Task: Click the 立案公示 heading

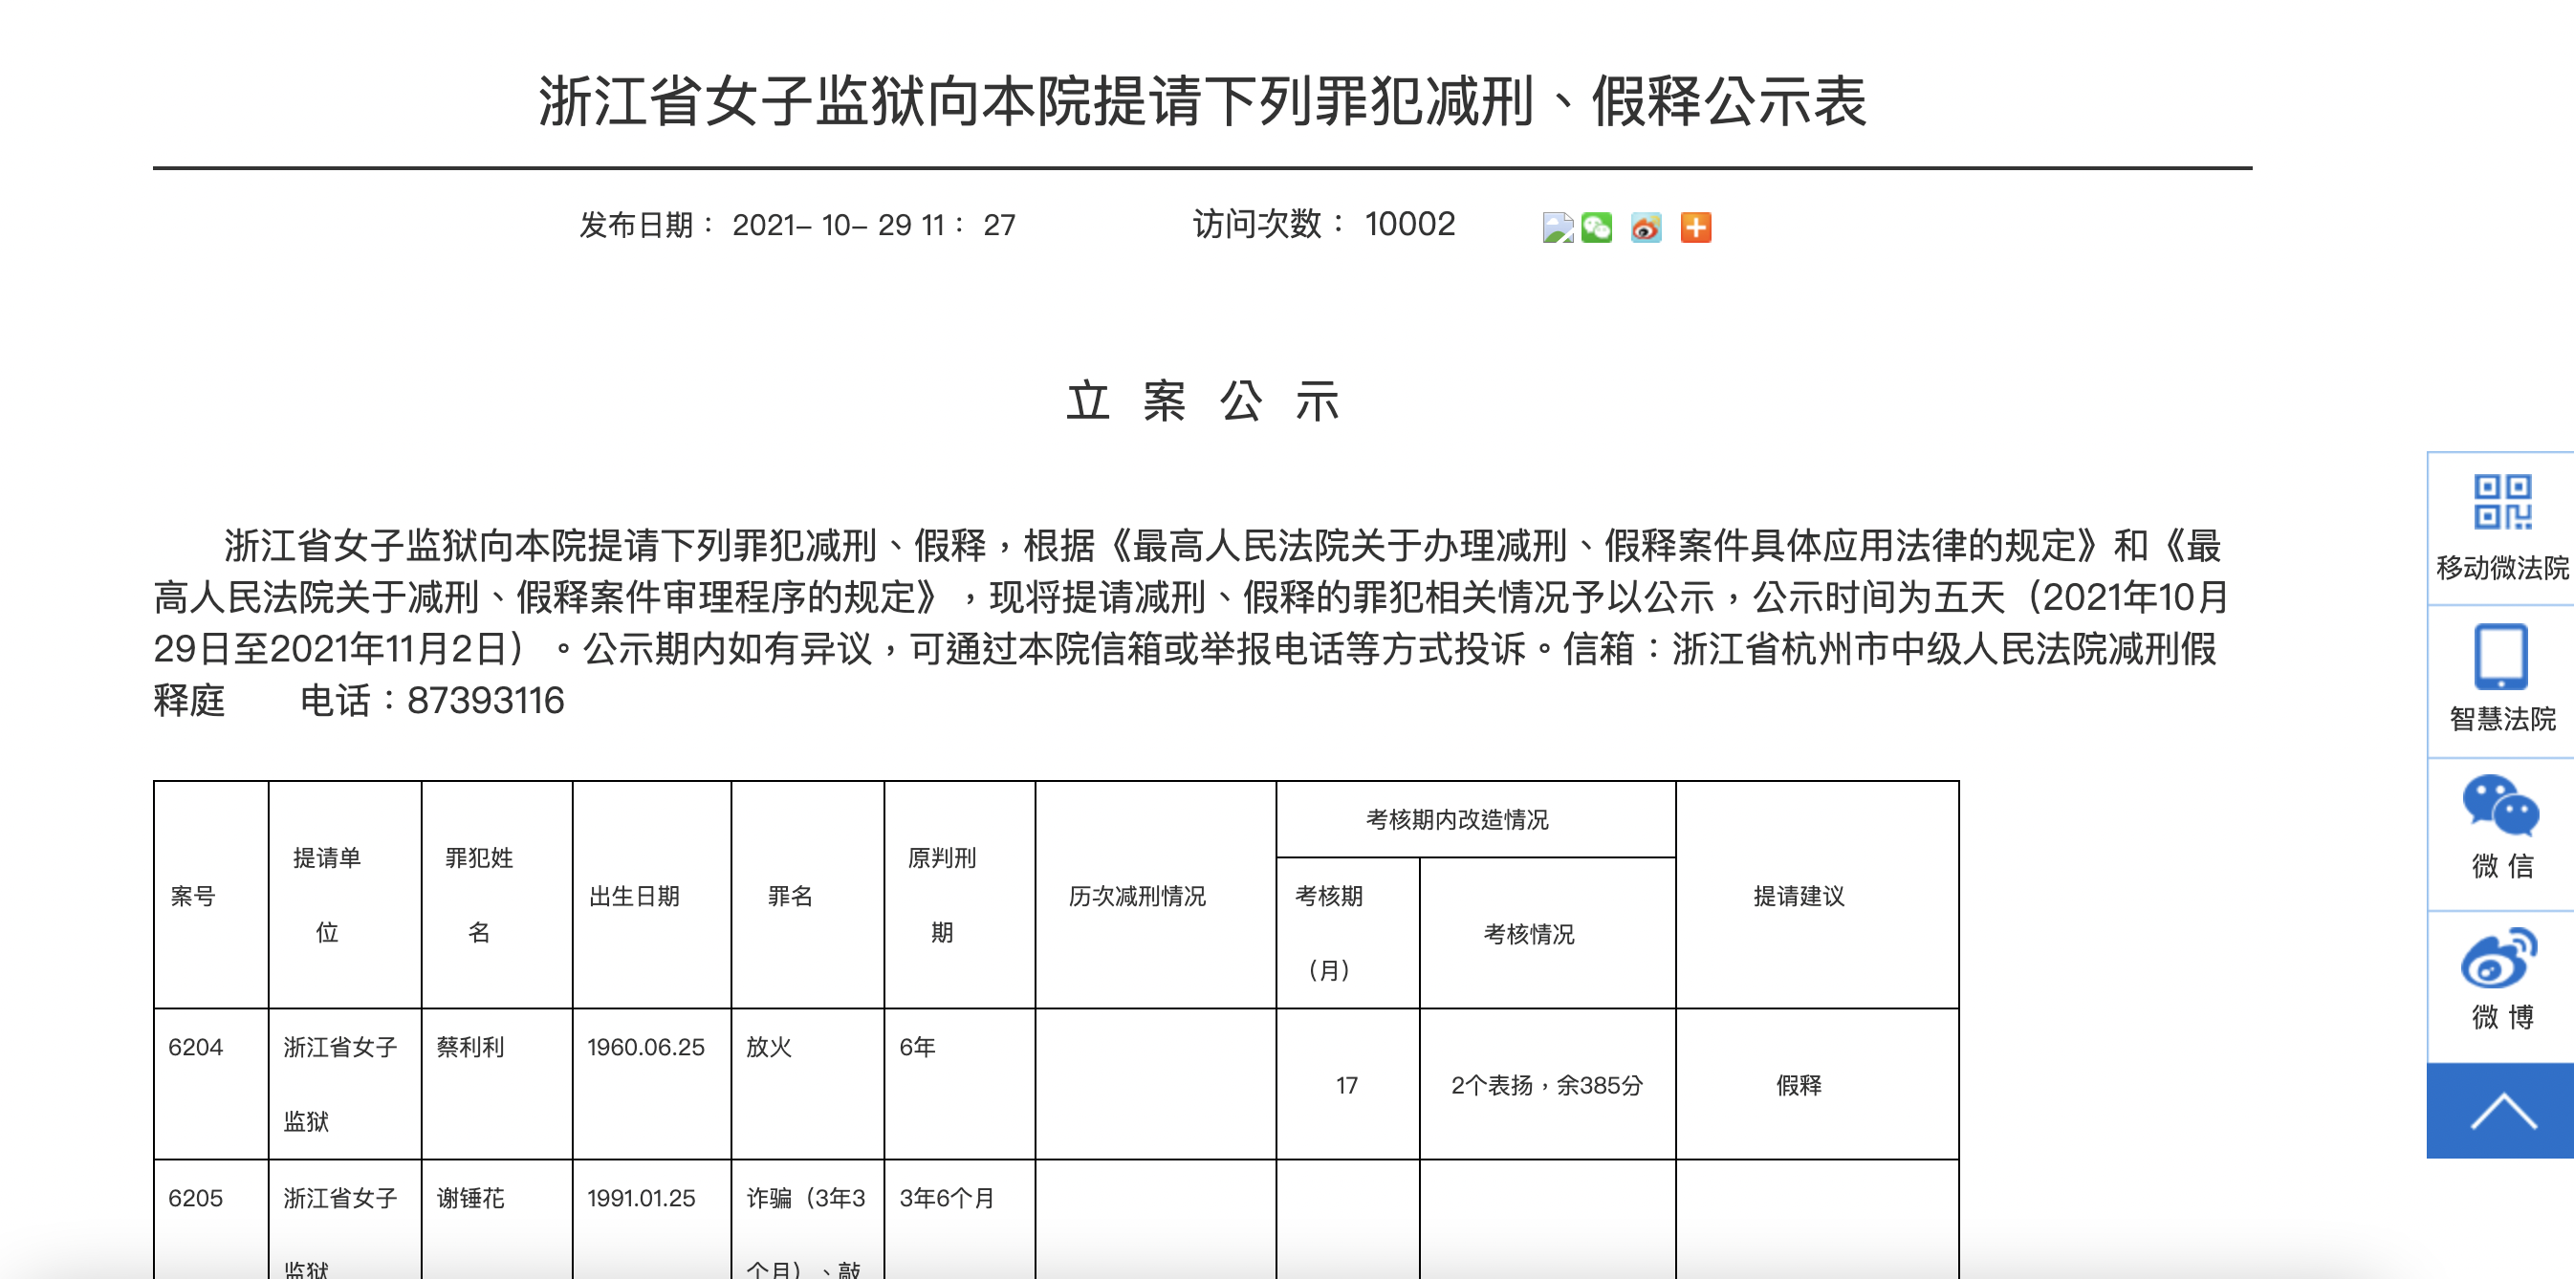Action: click(x=1202, y=401)
